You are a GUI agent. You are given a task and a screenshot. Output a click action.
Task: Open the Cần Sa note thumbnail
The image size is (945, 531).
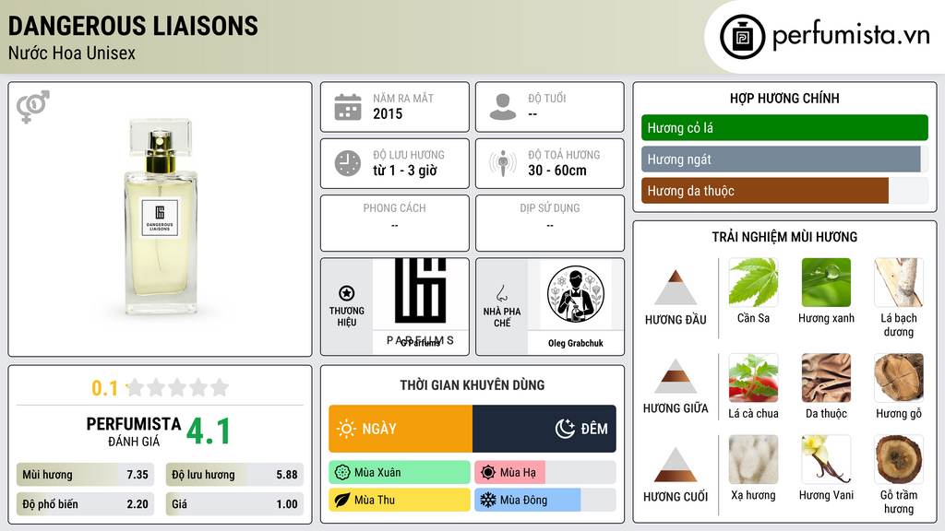(753, 282)
